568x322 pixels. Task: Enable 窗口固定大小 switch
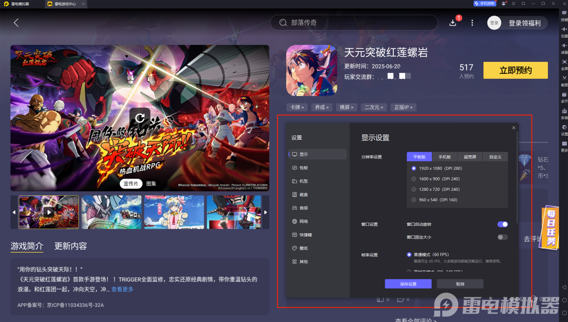(503, 237)
